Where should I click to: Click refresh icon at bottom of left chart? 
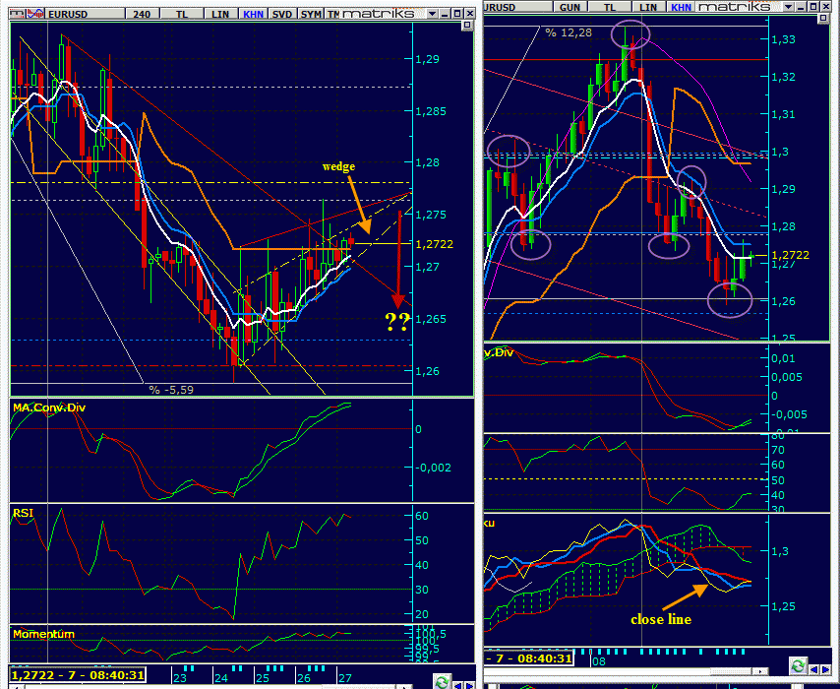click(x=443, y=681)
